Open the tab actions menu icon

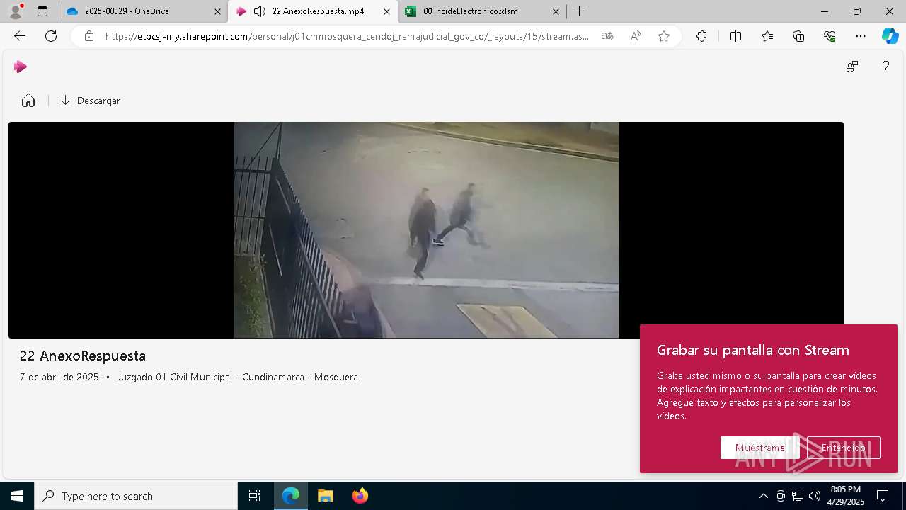(42, 11)
